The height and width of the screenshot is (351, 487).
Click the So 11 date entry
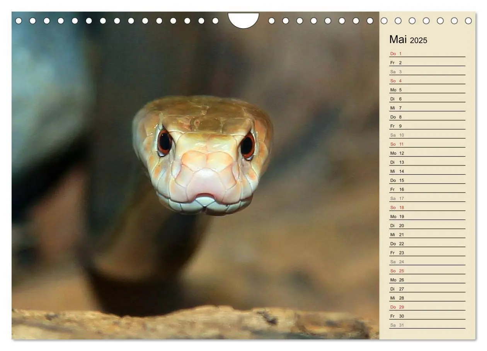(427, 144)
